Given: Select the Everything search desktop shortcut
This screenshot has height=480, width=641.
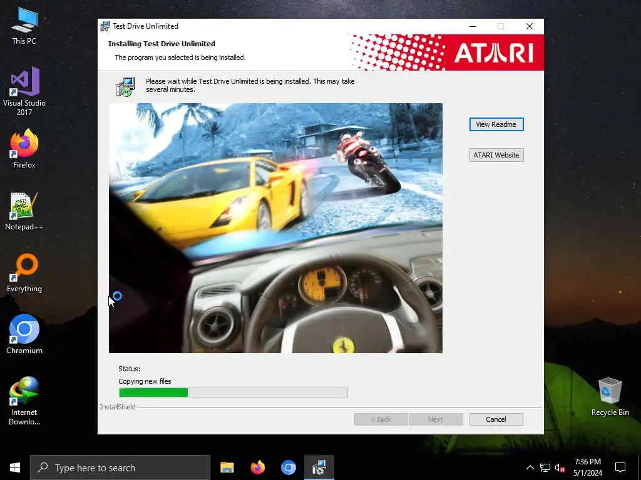Looking at the screenshot, I should [24, 272].
